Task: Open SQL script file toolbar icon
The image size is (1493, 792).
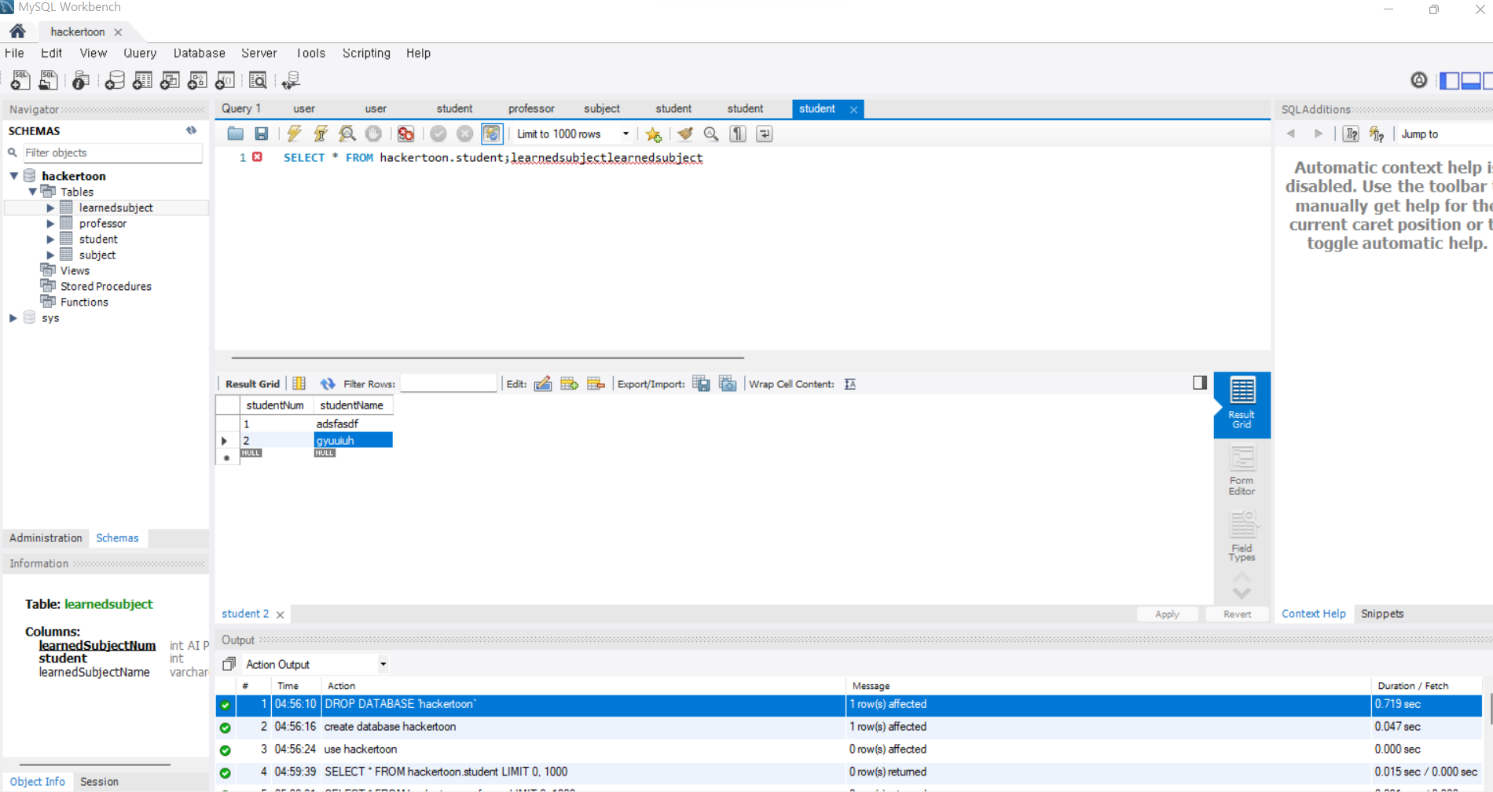Action: click(48, 80)
